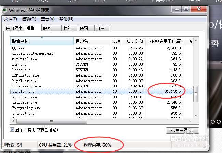Click the 结束进程 button

tap(182, 130)
